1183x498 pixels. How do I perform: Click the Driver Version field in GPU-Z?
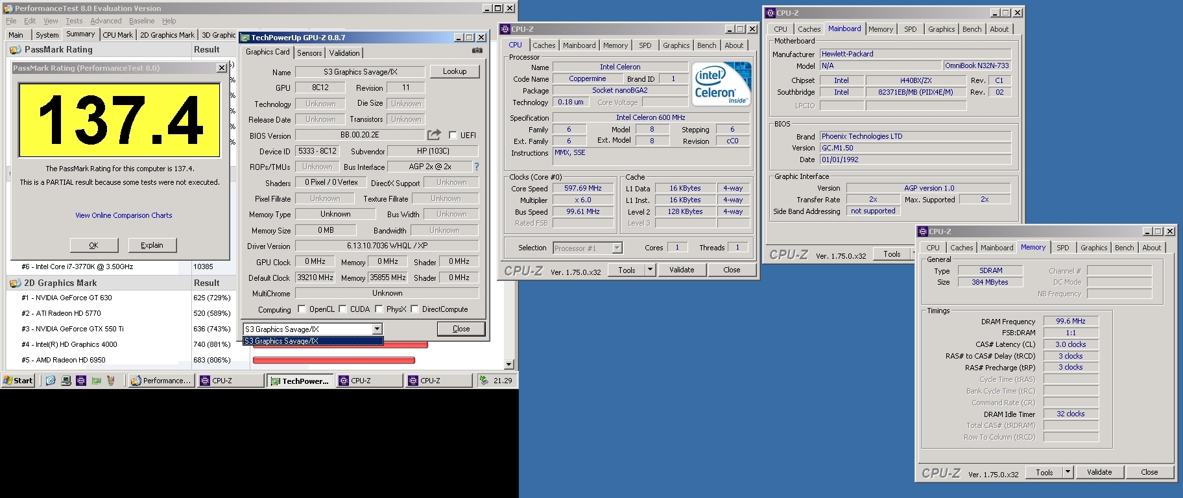(387, 246)
